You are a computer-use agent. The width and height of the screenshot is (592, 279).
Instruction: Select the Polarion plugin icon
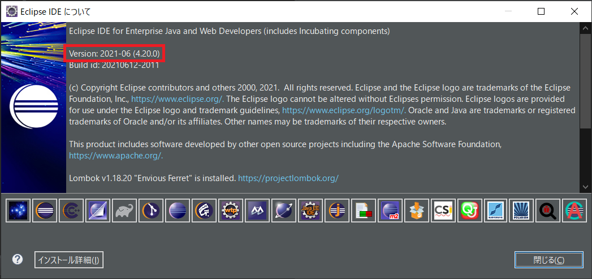point(522,210)
